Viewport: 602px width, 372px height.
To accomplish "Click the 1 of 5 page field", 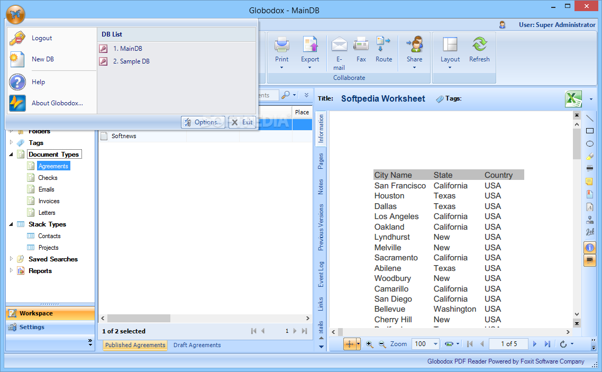I will point(509,344).
